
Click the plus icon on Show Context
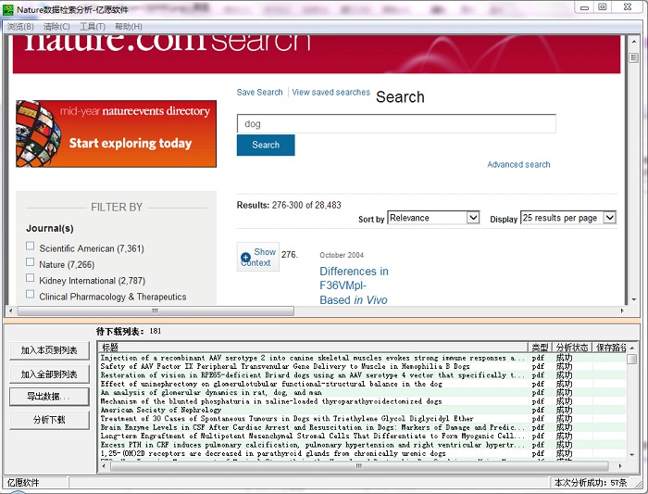245,258
